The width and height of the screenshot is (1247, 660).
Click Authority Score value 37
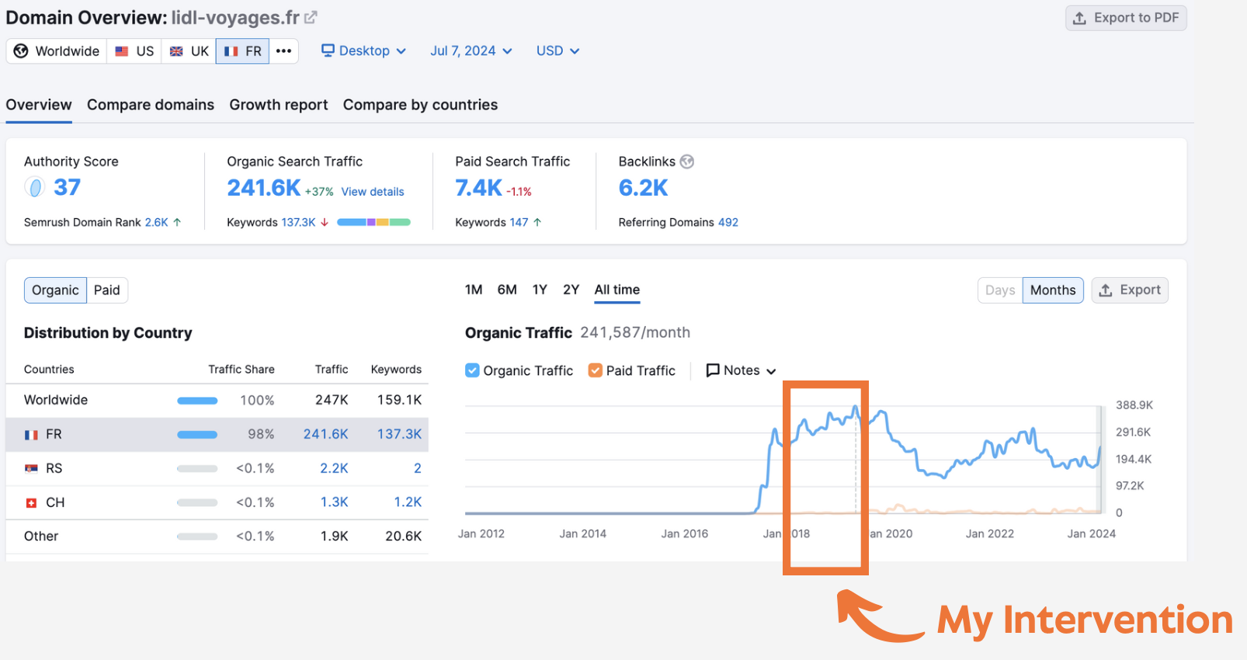(x=67, y=187)
